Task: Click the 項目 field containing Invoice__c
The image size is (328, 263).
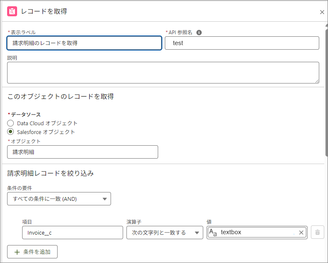Action: click(72, 233)
